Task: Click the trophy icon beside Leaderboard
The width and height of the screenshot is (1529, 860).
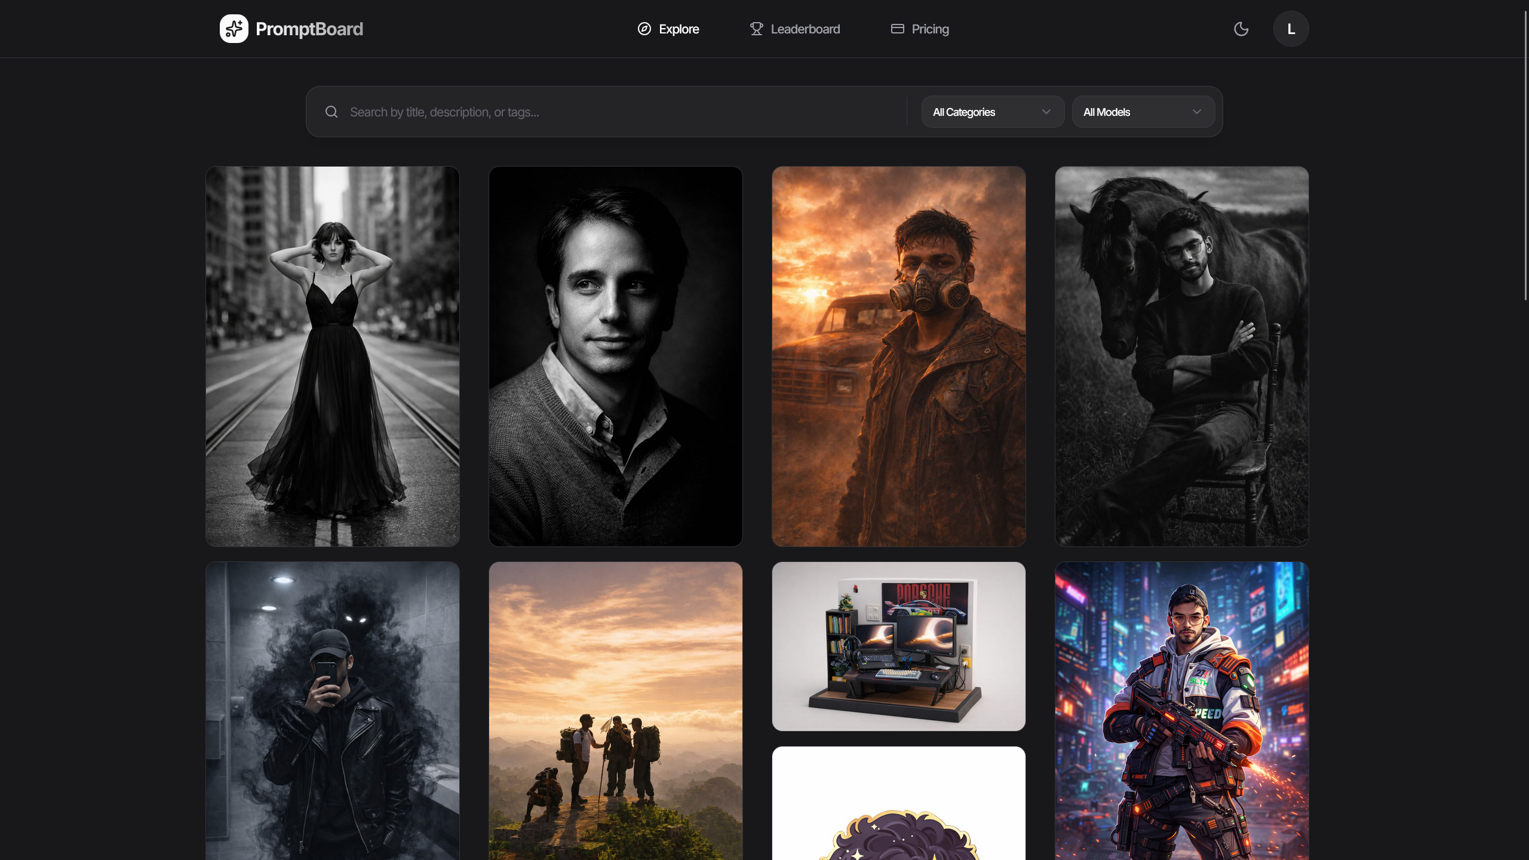Action: [x=756, y=29]
